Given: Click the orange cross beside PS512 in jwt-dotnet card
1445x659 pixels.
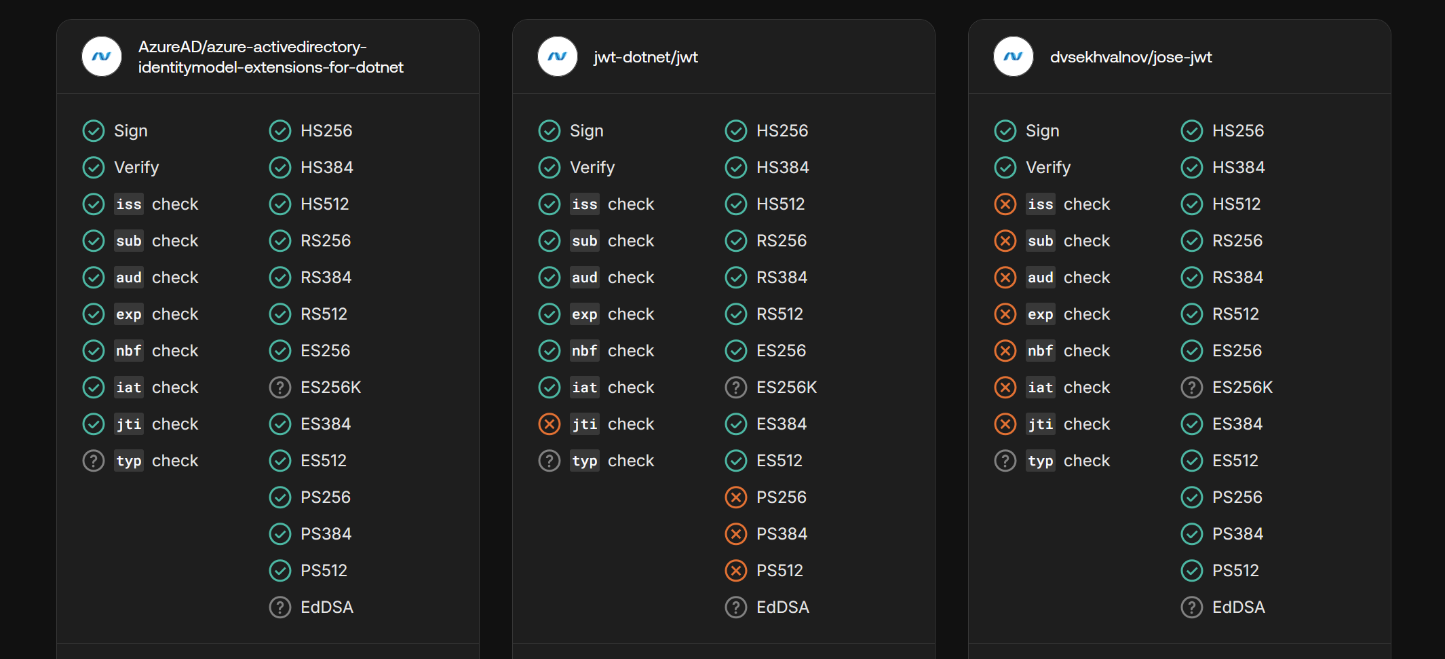Looking at the screenshot, I should (x=736, y=570).
